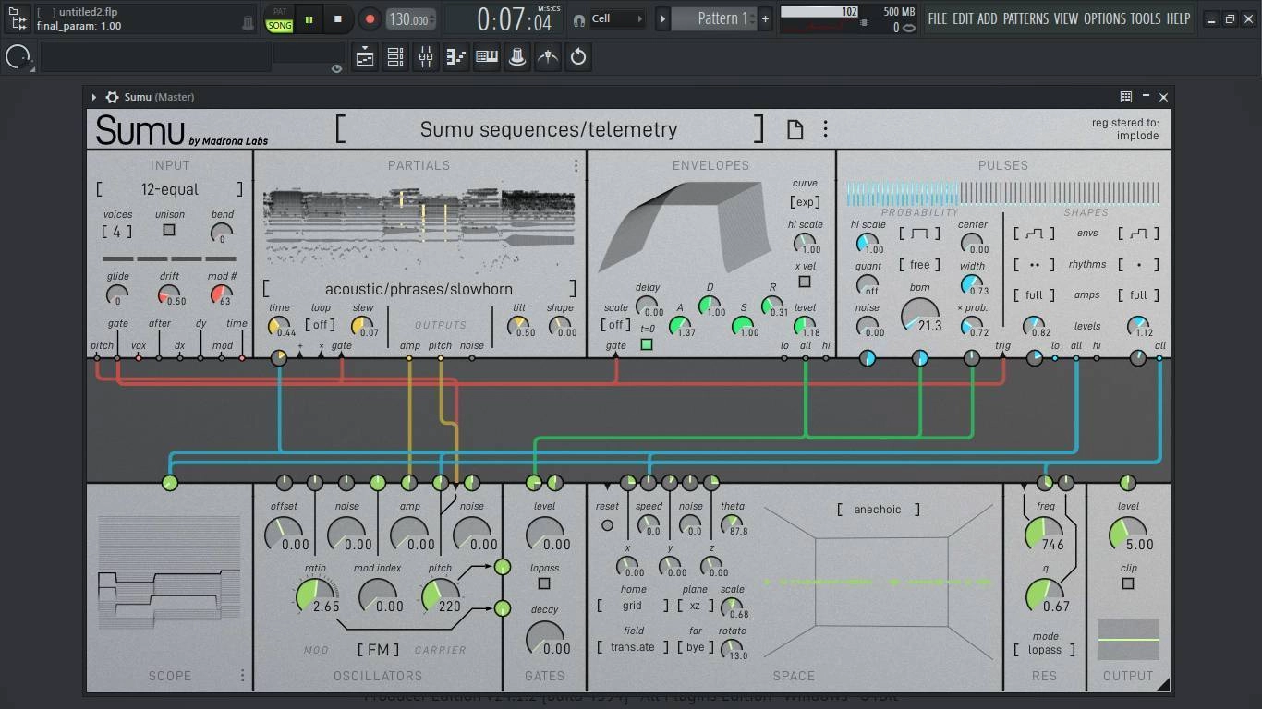Click the memory usage loop icon

(909, 27)
